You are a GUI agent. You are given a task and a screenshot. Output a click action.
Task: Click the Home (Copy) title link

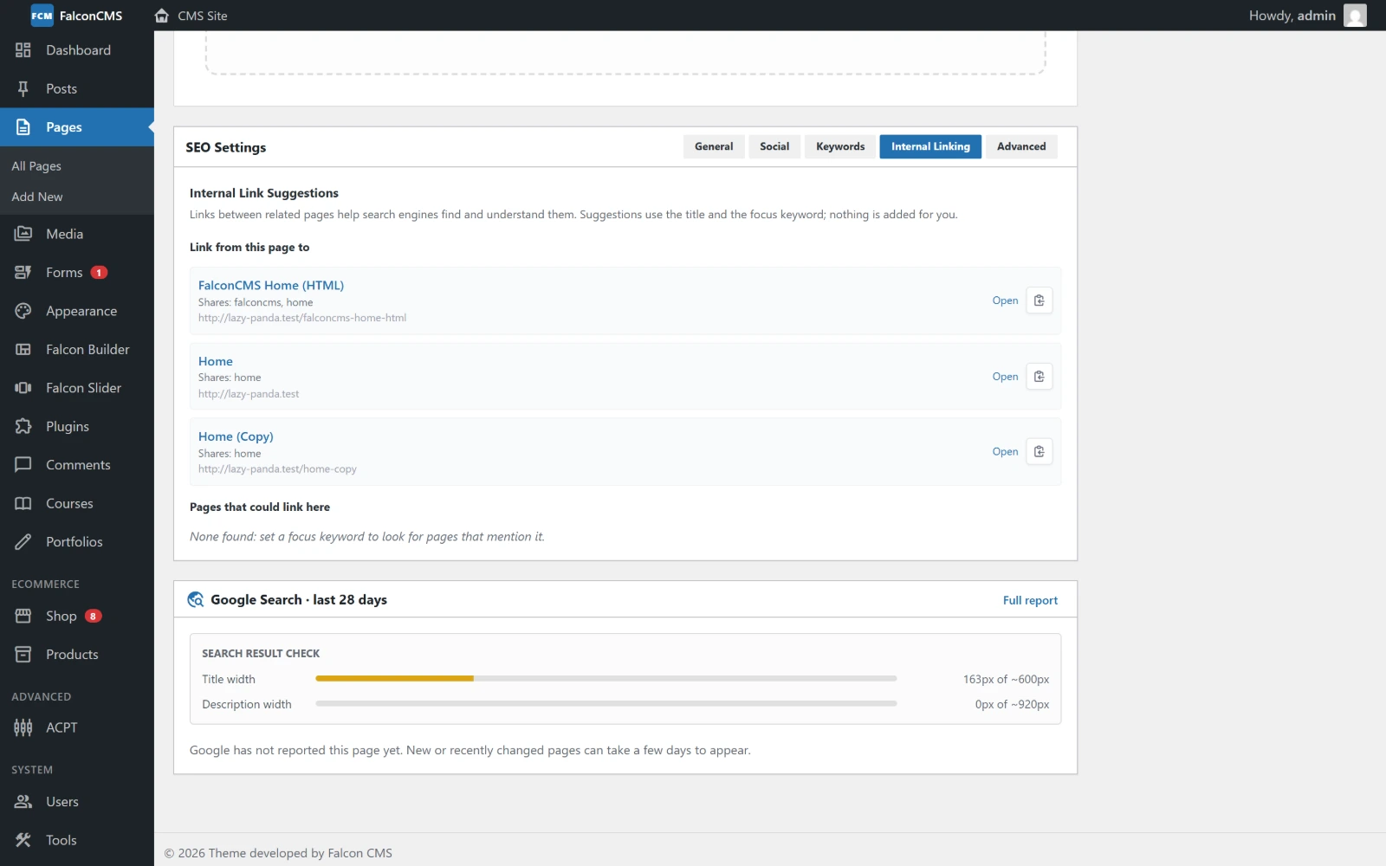[236, 436]
